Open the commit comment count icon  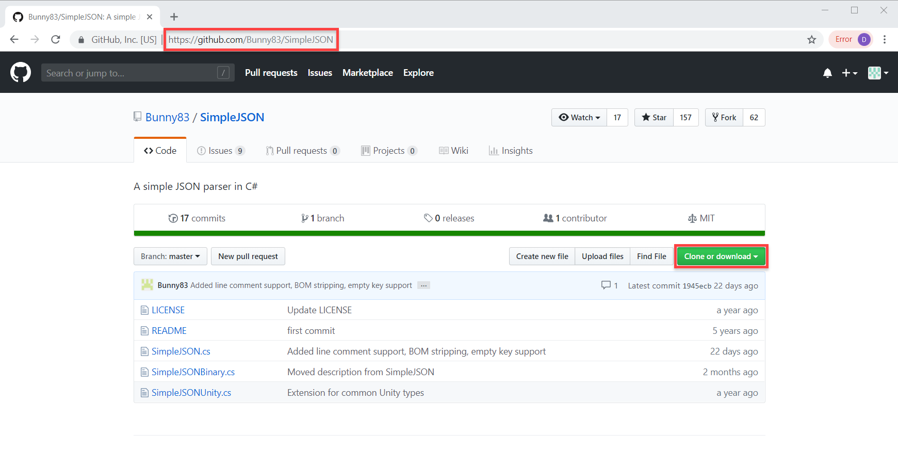[610, 285]
